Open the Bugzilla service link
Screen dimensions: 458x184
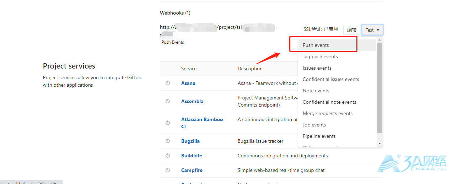190,141
